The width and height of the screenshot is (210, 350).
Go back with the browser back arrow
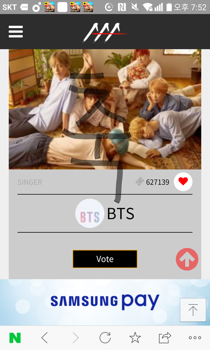point(45,338)
